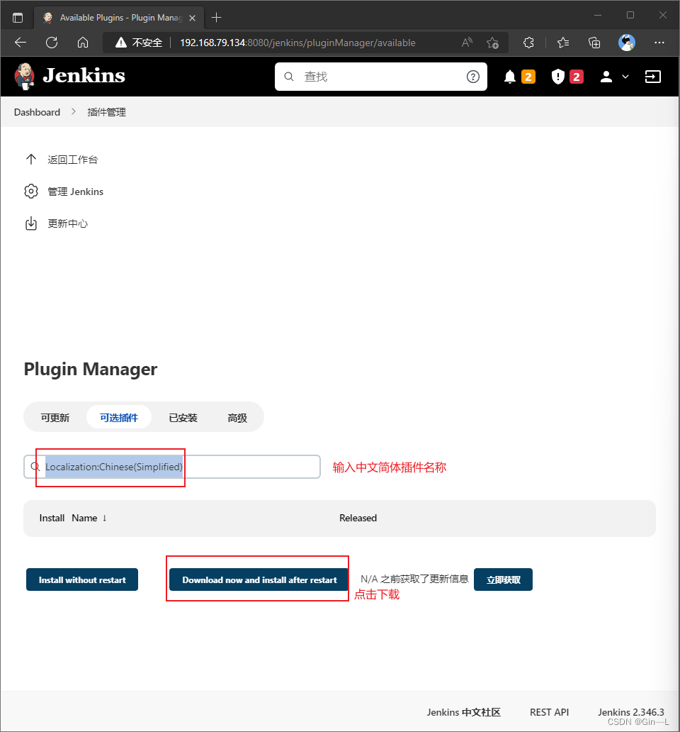The image size is (680, 732).
Task: Focus the Jenkins header 查找 search box
Action: click(381, 77)
